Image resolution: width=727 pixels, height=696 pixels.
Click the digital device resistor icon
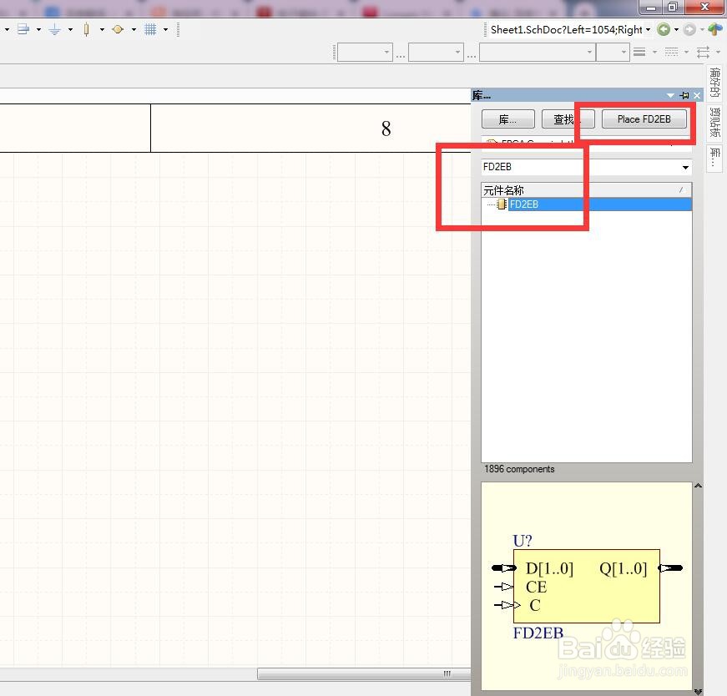pyautogui.click(x=86, y=30)
